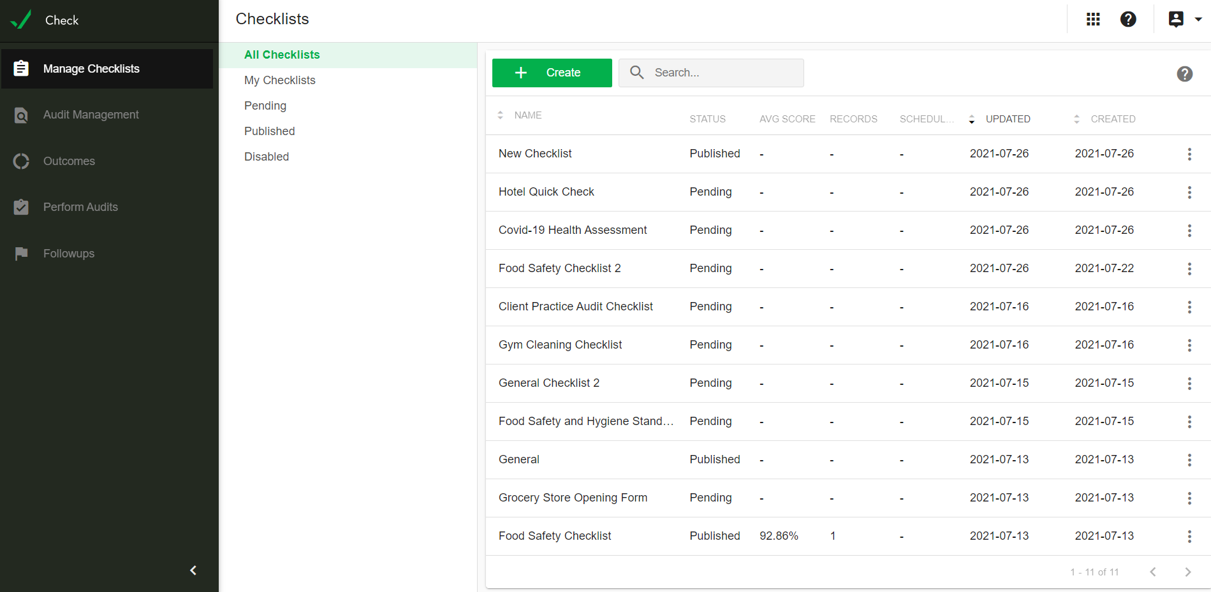Go to the previous page of results
The height and width of the screenshot is (592, 1211).
coord(1153,572)
